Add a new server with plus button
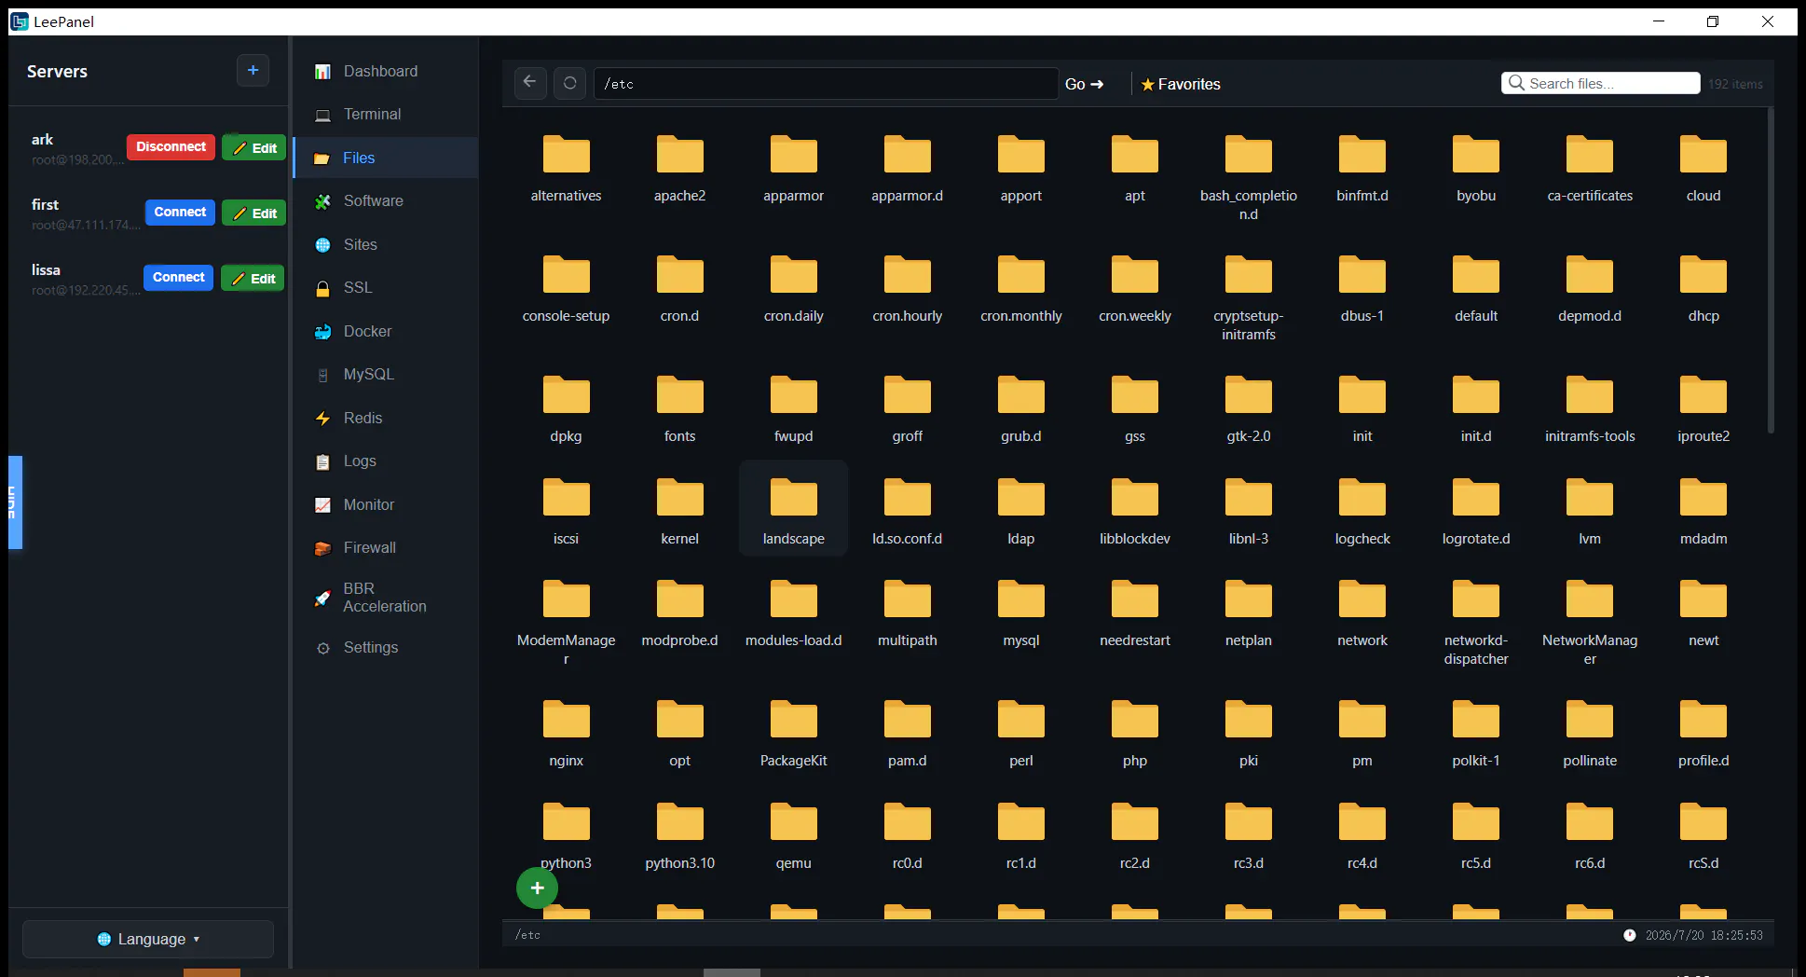 coord(253,70)
